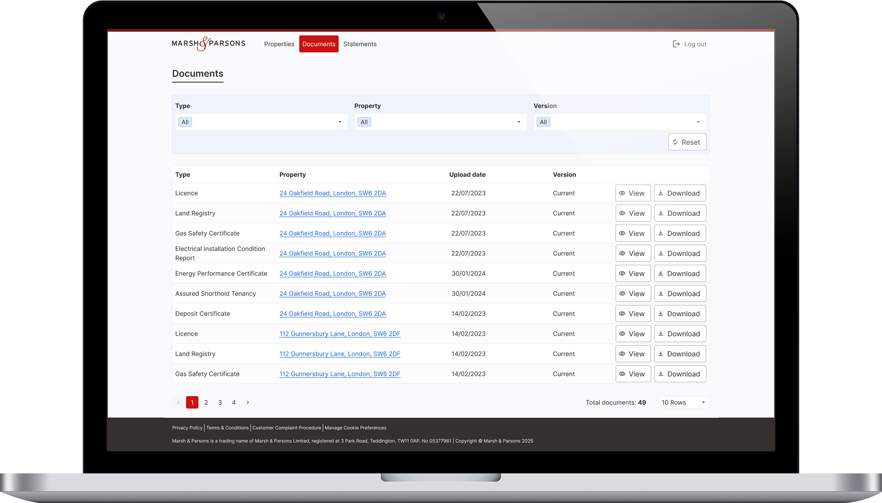View the Assured Shorthold Tenancy document

click(x=633, y=294)
